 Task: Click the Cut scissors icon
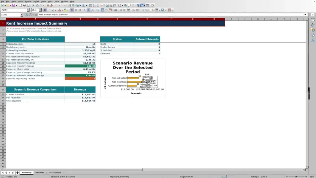point(33,6)
